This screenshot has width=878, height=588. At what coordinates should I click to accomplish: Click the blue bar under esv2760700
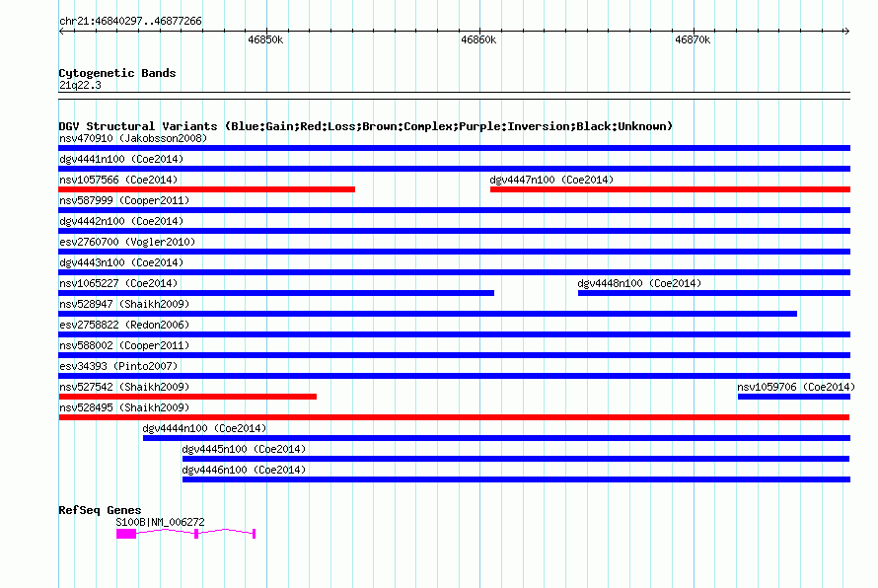pos(454,252)
